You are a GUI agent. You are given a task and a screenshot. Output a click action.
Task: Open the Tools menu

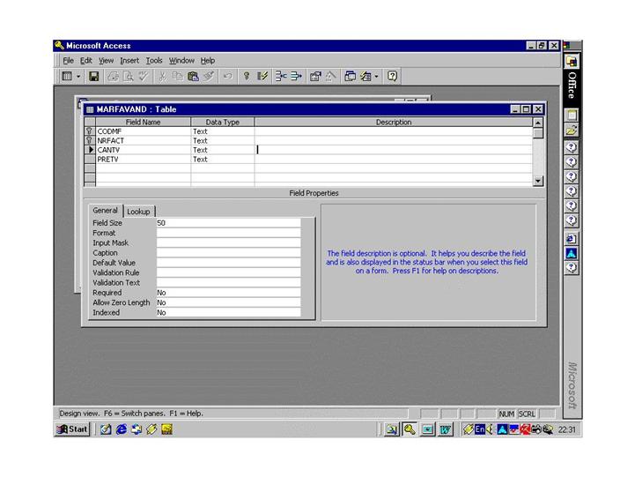154,61
